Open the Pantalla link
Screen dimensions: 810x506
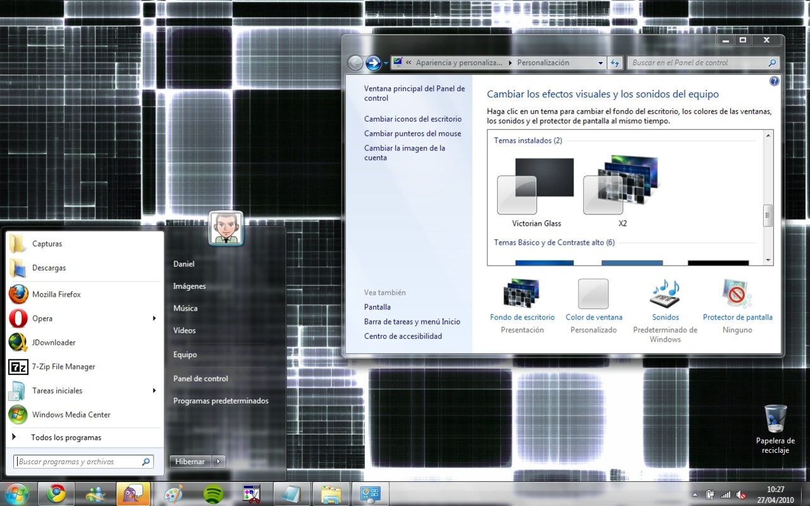pos(377,307)
